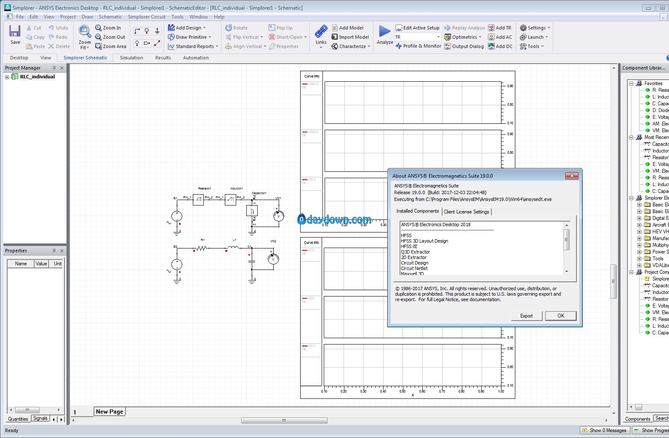
Task: Click the Undo icon
Action: point(51,28)
